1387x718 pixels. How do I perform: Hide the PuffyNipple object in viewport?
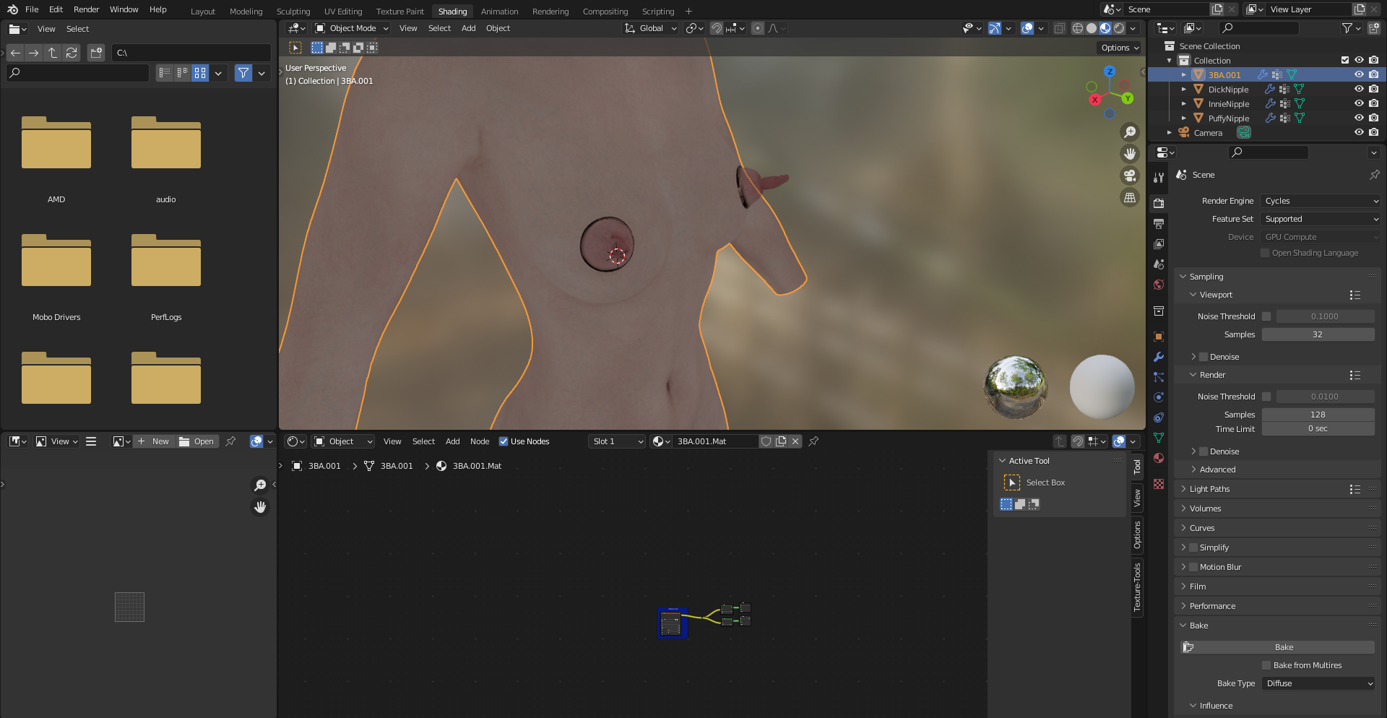(1359, 118)
